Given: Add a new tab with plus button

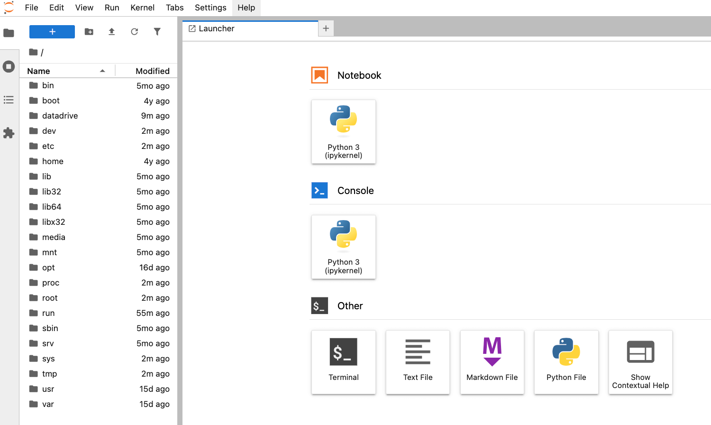Looking at the screenshot, I should (x=326, y=28).
